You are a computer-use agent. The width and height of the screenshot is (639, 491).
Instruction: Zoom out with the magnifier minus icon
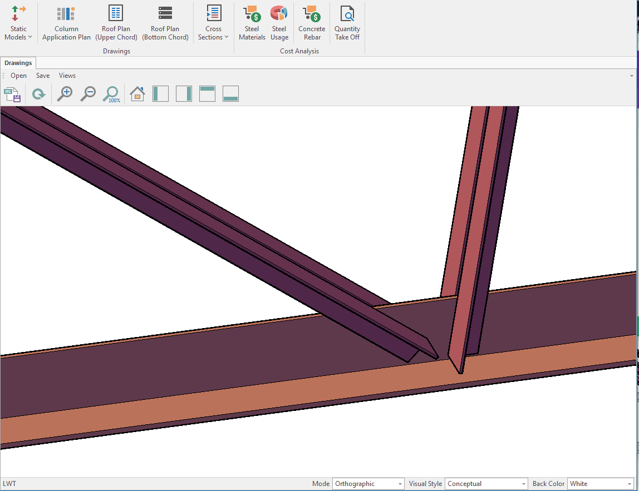click(88, 94)
